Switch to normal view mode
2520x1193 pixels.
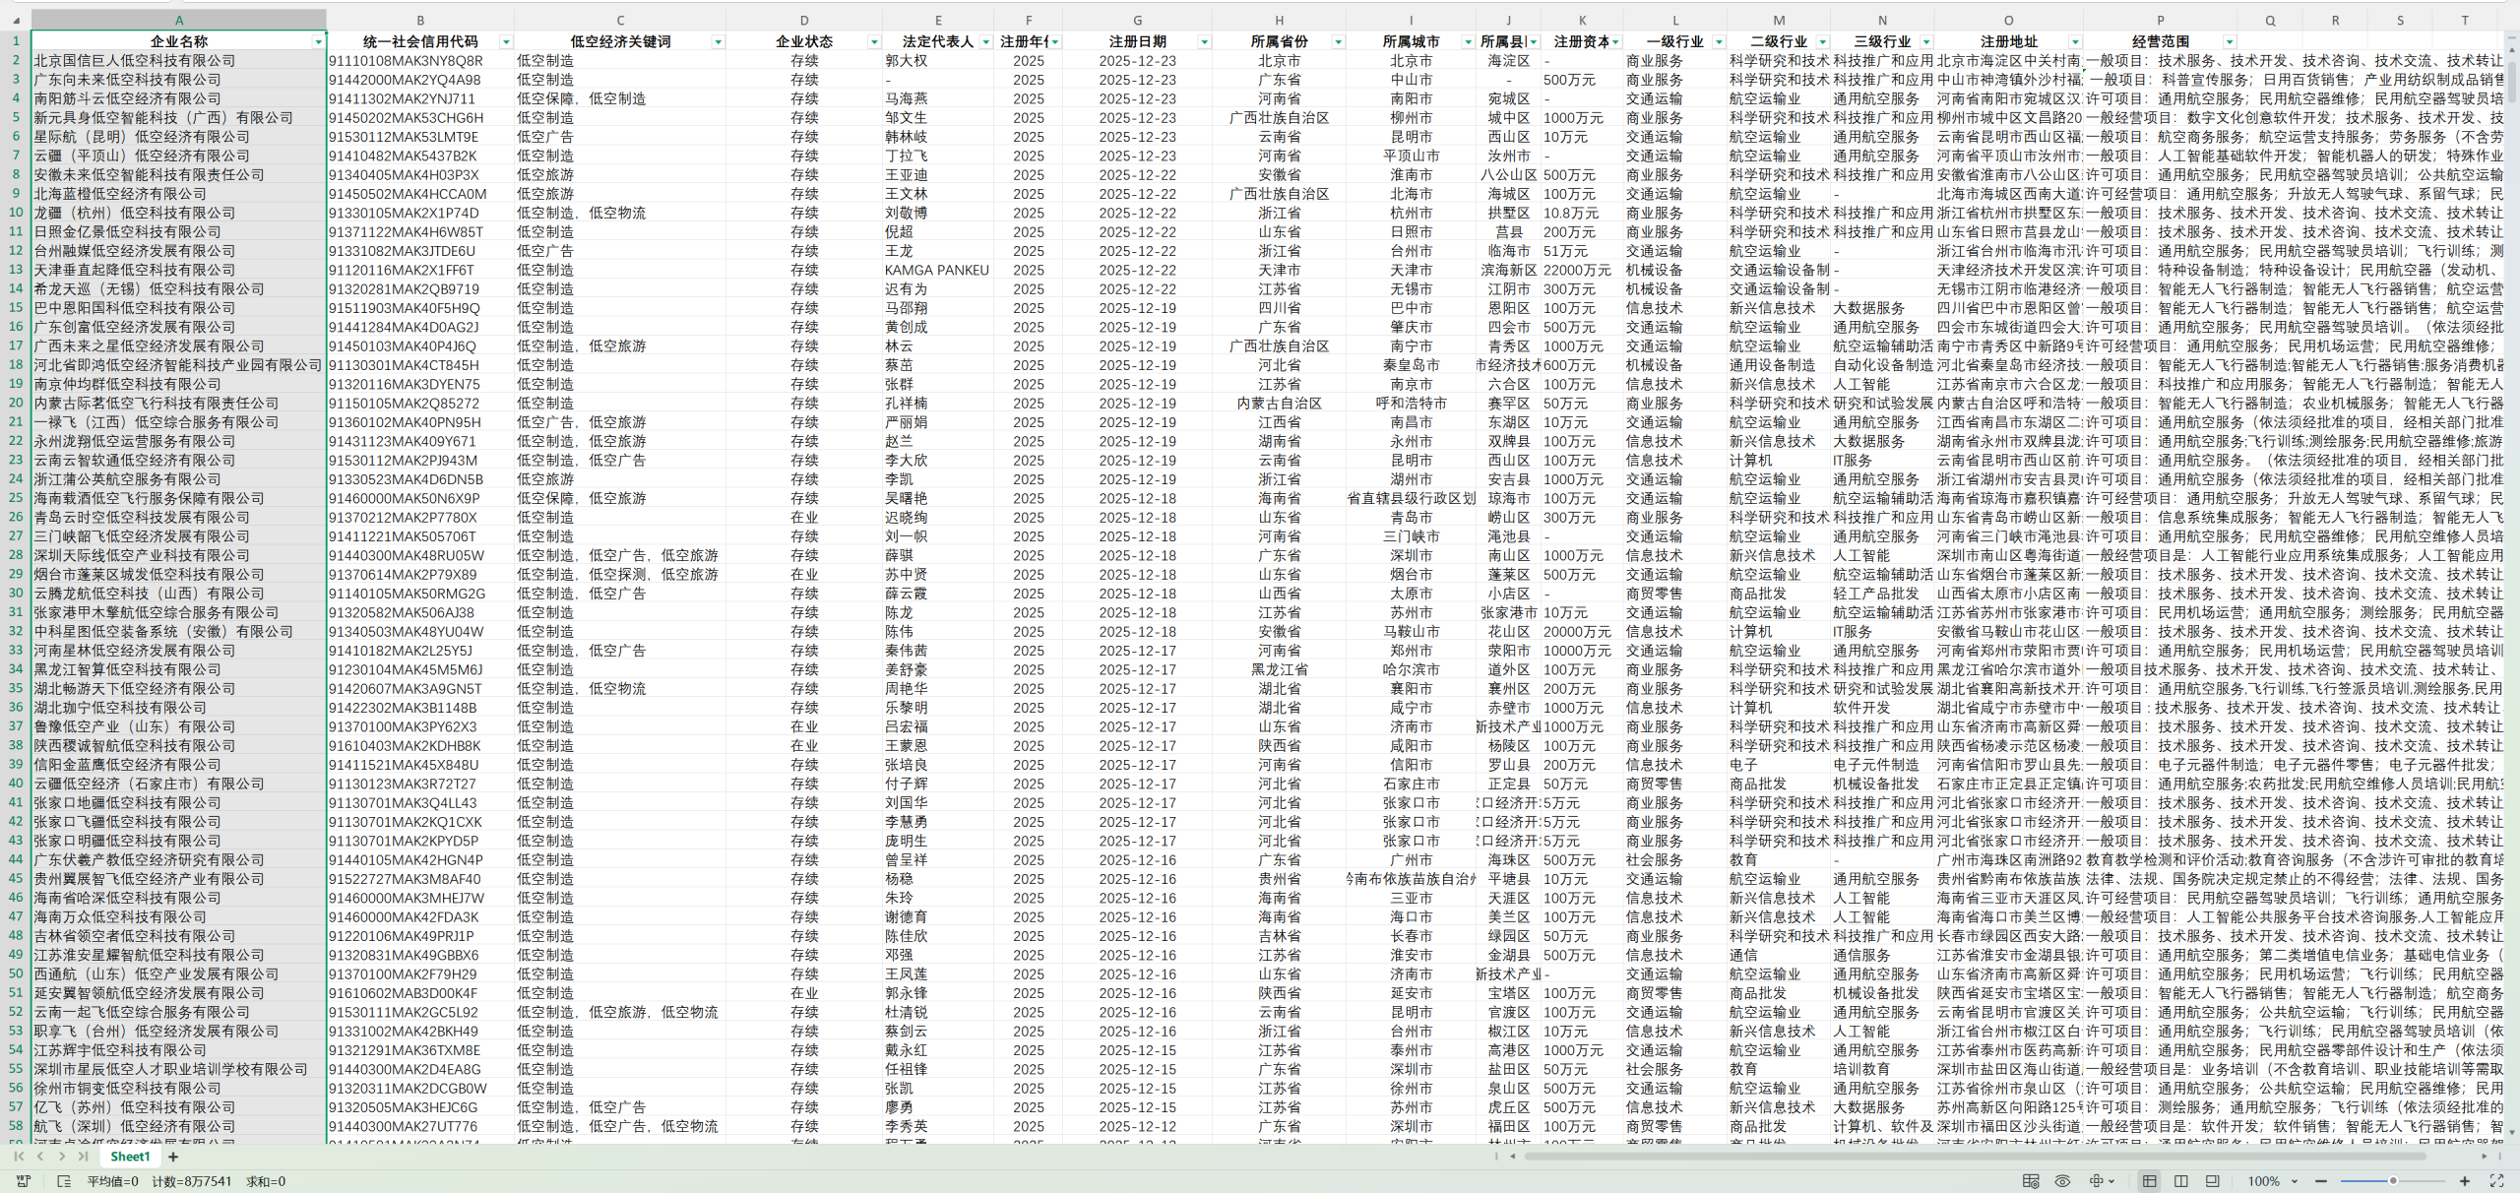pos(2150,1181)
